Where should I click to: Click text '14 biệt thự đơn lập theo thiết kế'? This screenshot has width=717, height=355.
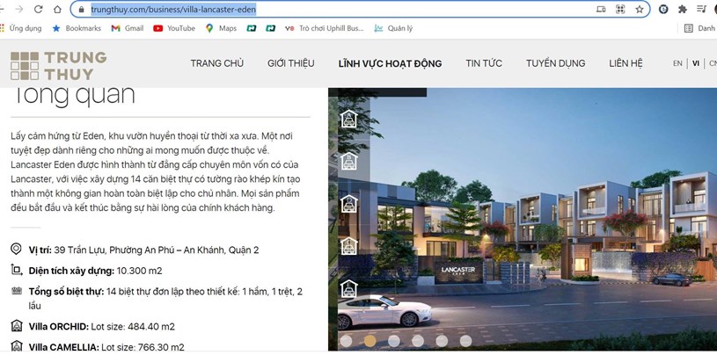click(x=173, y=292)
